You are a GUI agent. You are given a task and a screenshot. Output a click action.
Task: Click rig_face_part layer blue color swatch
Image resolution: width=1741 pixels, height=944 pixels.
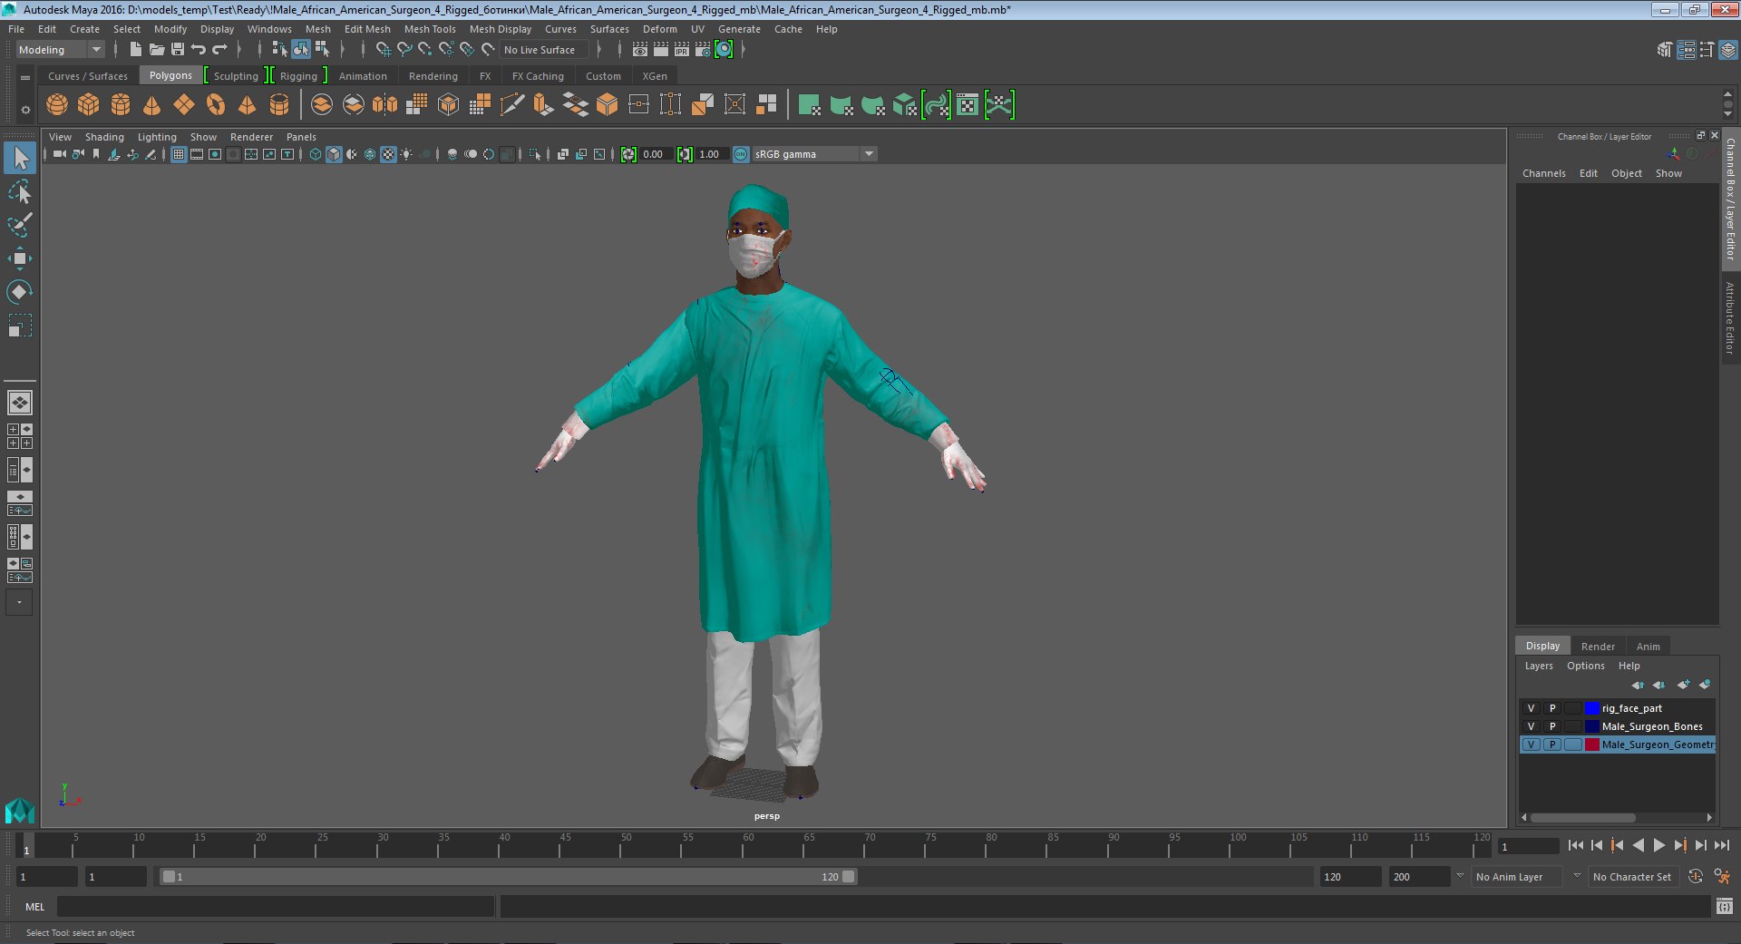click(1591, 708)
